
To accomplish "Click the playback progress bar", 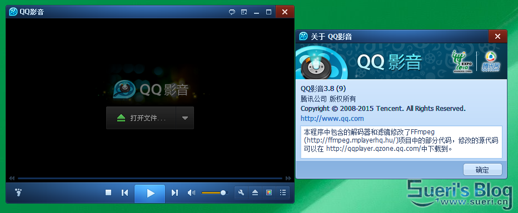I will [x=150, y=179].
